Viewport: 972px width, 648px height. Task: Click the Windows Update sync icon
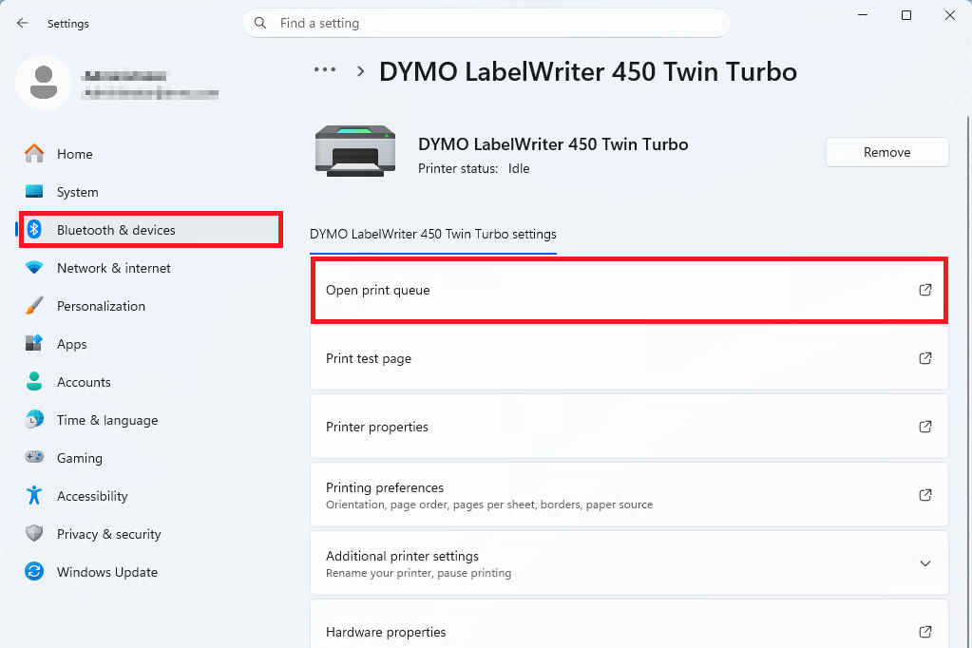[34, 571]
